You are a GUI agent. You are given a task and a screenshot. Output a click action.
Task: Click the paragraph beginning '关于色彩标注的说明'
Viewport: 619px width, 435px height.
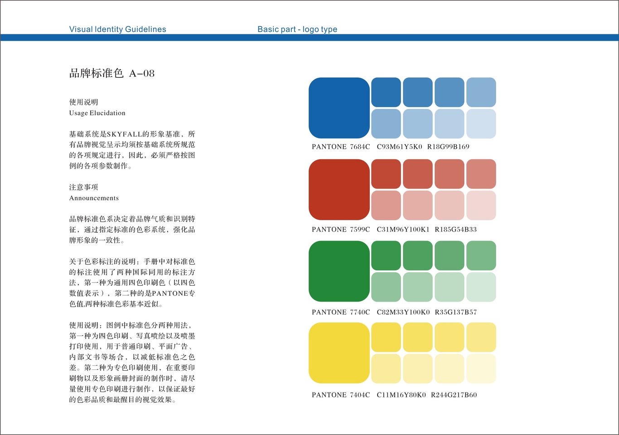tap(132, 283)
